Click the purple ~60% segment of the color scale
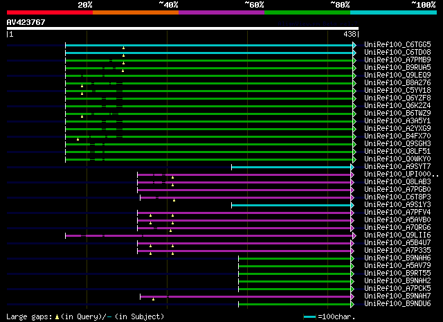443x322 pixels. [221, 12]
